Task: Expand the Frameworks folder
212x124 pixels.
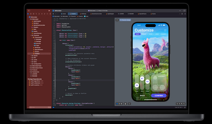Action: point(30,72)
